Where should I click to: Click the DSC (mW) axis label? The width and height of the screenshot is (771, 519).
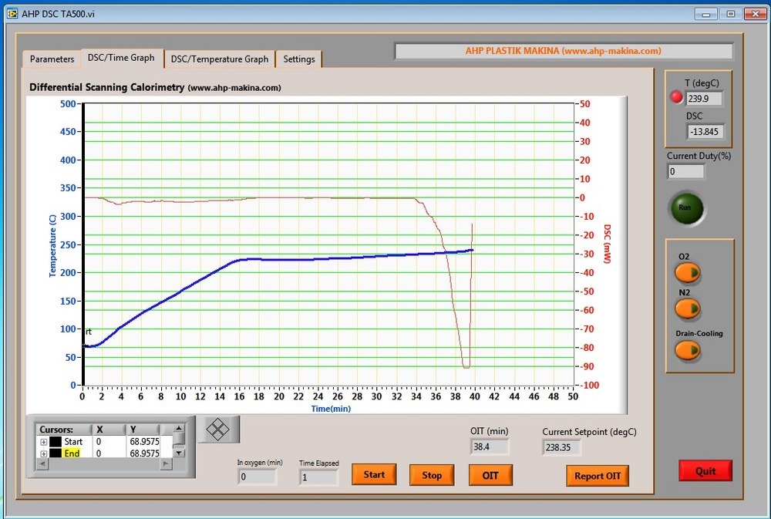point(607,244)
